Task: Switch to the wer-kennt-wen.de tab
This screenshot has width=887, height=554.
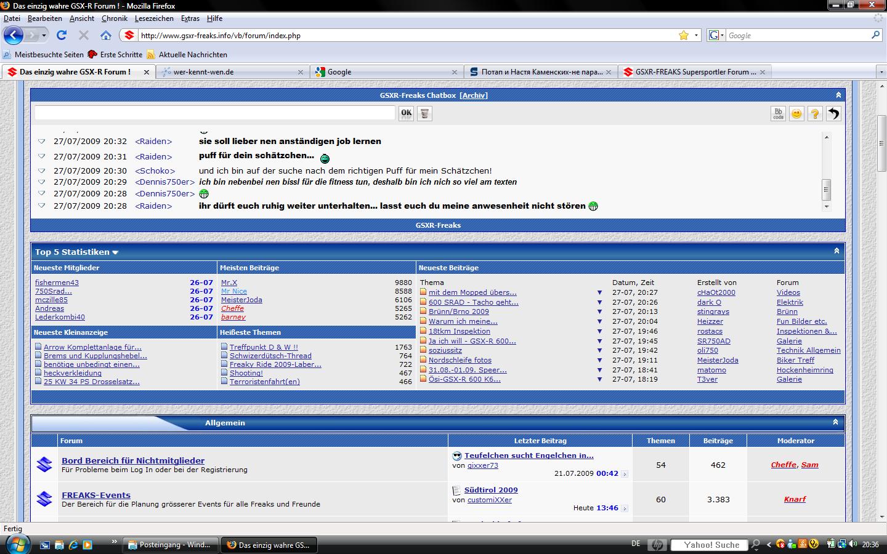Action: tap(232, 72)
